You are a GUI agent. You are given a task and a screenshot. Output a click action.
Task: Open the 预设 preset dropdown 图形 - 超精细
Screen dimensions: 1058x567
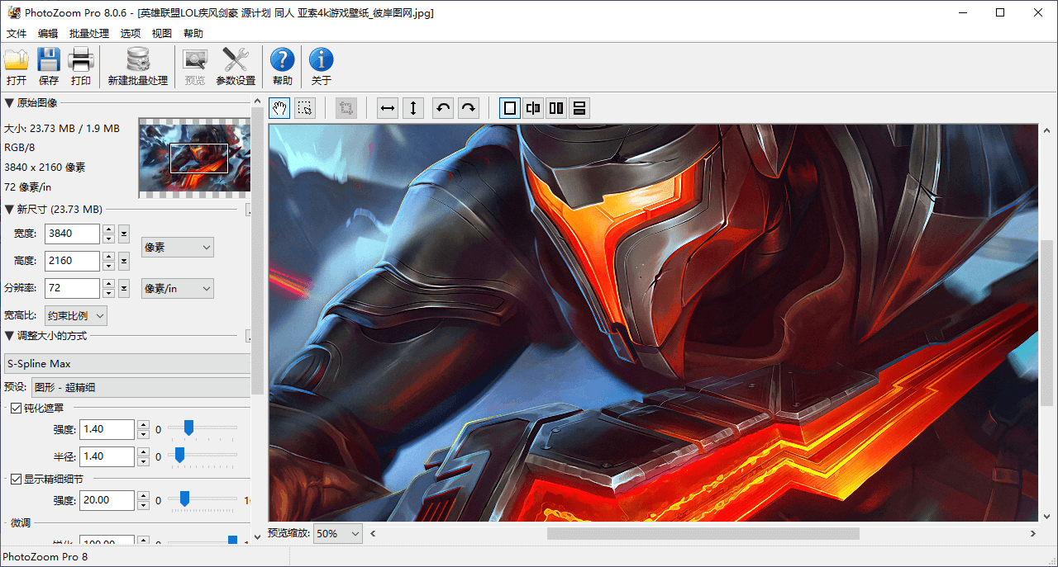pyautogui.click(x=141, y=386)
